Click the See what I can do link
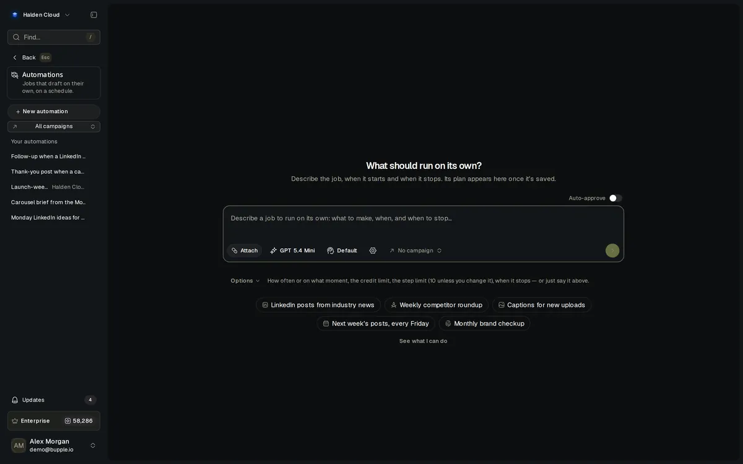Viewport: 743px width, 464px height. click(423, 341)
